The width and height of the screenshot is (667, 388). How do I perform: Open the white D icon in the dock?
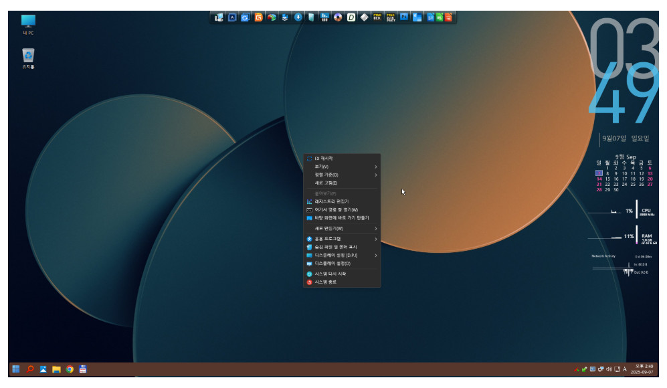point(351,17)
